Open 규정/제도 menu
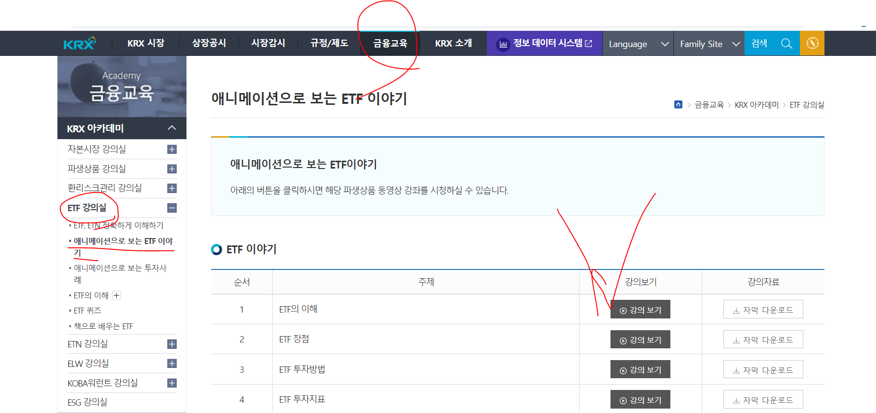Viewport: 876px width, 413px height. 329,43
